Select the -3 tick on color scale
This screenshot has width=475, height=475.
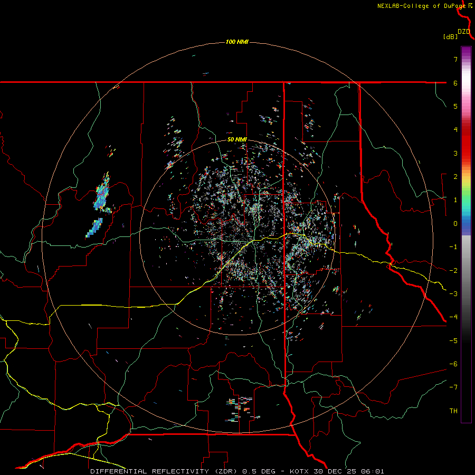click(453, 294)
